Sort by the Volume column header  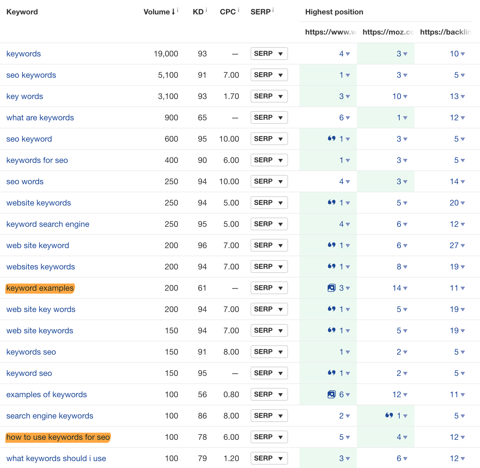(x=157, y=12)
